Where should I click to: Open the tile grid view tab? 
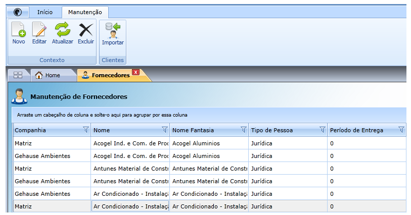(x=18, y=75)
